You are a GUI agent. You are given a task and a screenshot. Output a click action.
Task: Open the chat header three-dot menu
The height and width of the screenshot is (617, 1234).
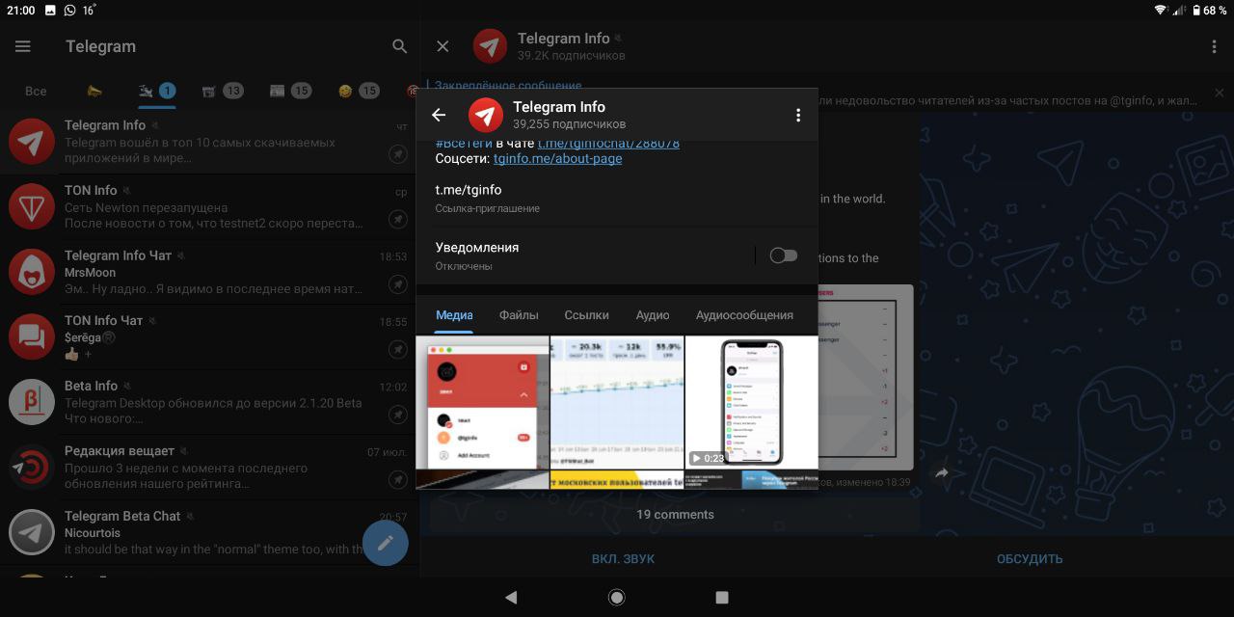[1214, 46]
